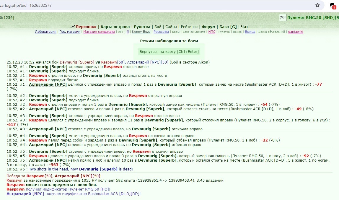Click damage value -563 in round #5
This screenshot has height=200, width=339.
pos(54,165)
